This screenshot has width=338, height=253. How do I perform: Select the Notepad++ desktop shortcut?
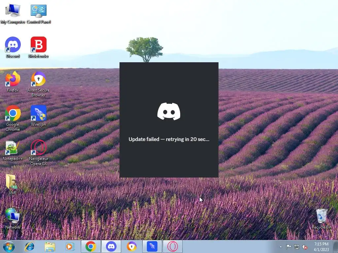pyautogui.click(x=13, y=150)
